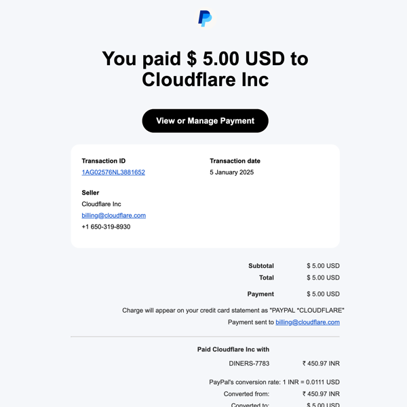Click the PayPal logo at the top
407x407 pixels.
(205, 18)
